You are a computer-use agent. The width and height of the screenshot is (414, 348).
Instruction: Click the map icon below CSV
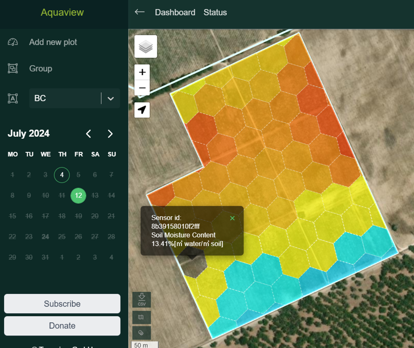point(141,317)
